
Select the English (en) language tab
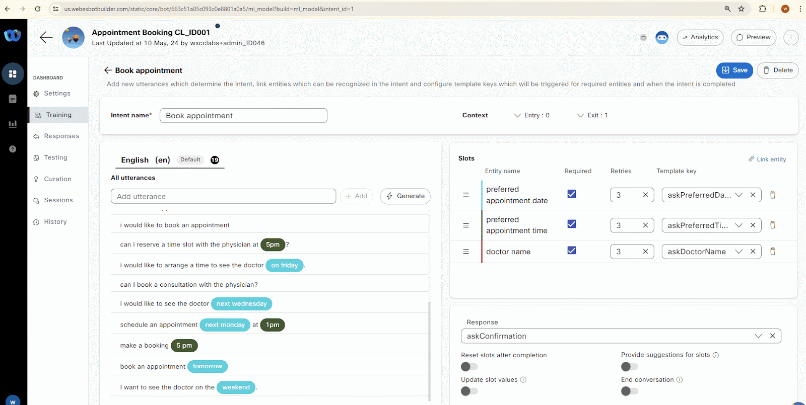pos(145,160)
